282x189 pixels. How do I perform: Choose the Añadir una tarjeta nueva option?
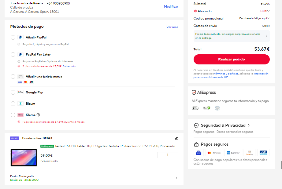click(13, 76)
